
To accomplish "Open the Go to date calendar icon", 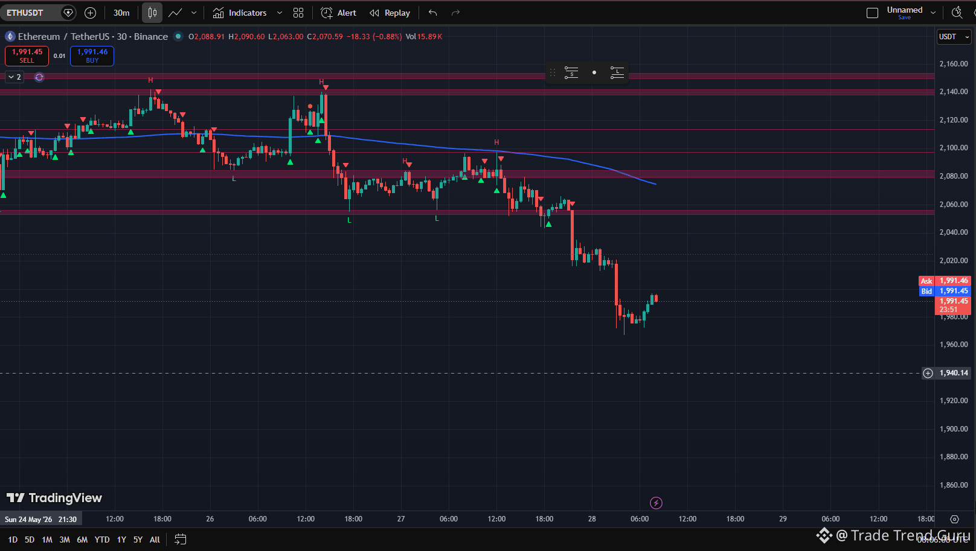I will tap(180, 540).
